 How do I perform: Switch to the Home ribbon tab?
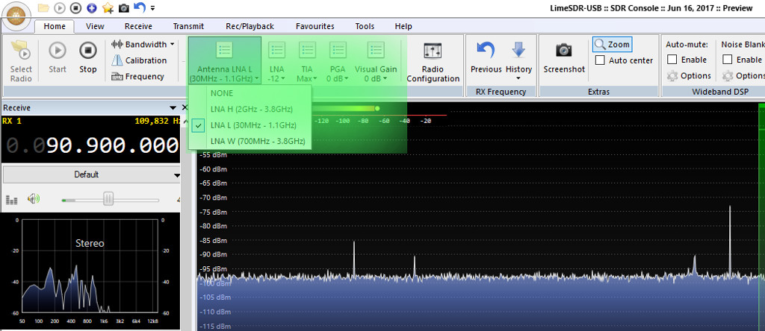[x=54, y=26]
